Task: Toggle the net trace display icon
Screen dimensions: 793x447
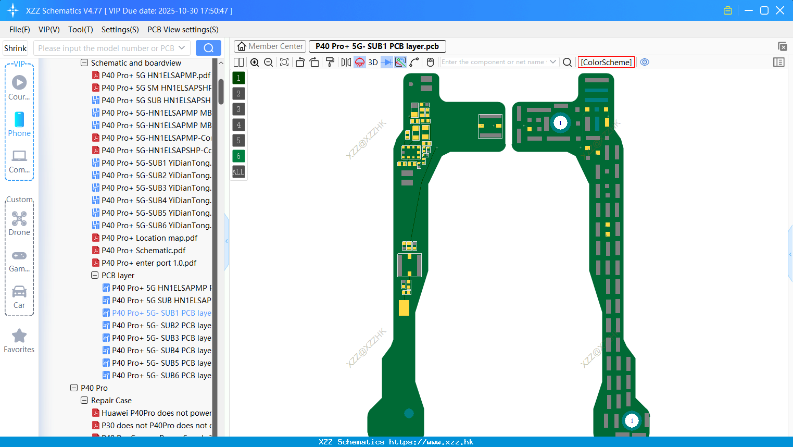Action: (x=400, y=62)
